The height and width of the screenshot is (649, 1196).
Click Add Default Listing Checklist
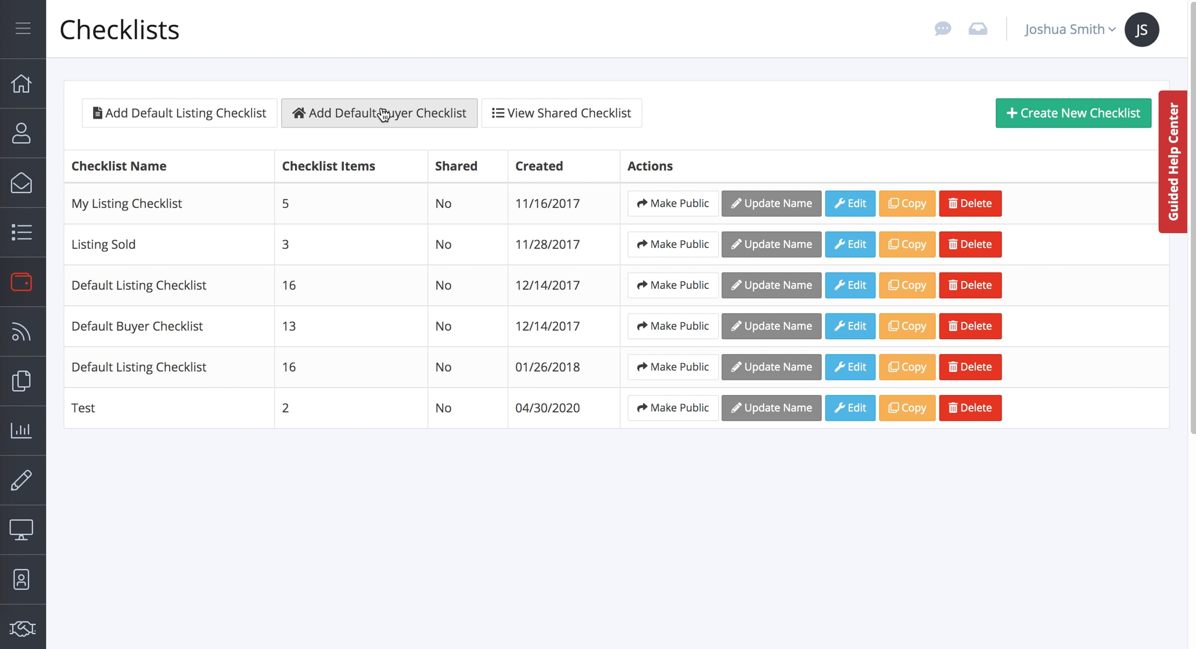179,113
